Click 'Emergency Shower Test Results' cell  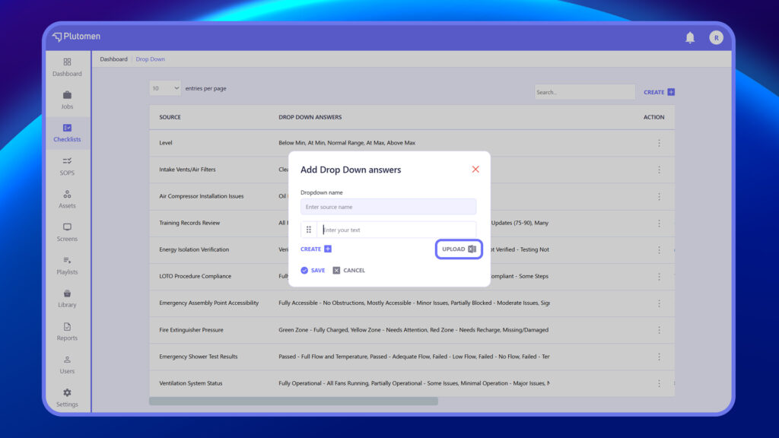pyautogui.click(x=199, y=357)
